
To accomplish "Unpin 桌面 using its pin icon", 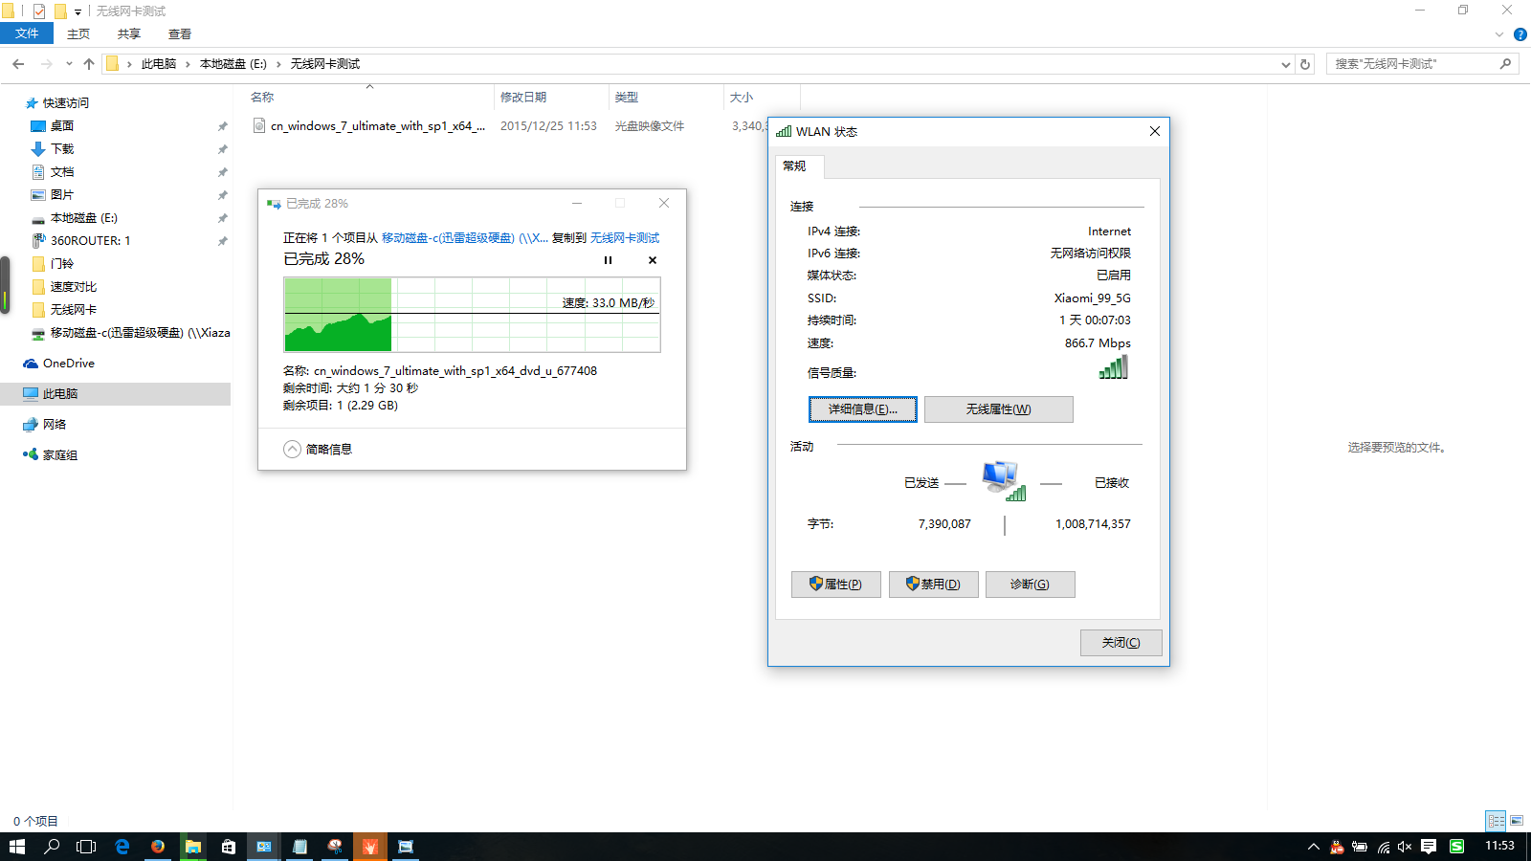I will pyautogui.click(x=222, y=126).
